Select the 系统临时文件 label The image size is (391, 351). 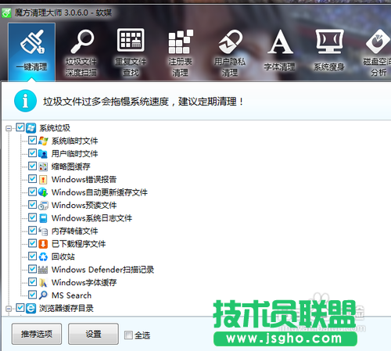click(74, 141)
